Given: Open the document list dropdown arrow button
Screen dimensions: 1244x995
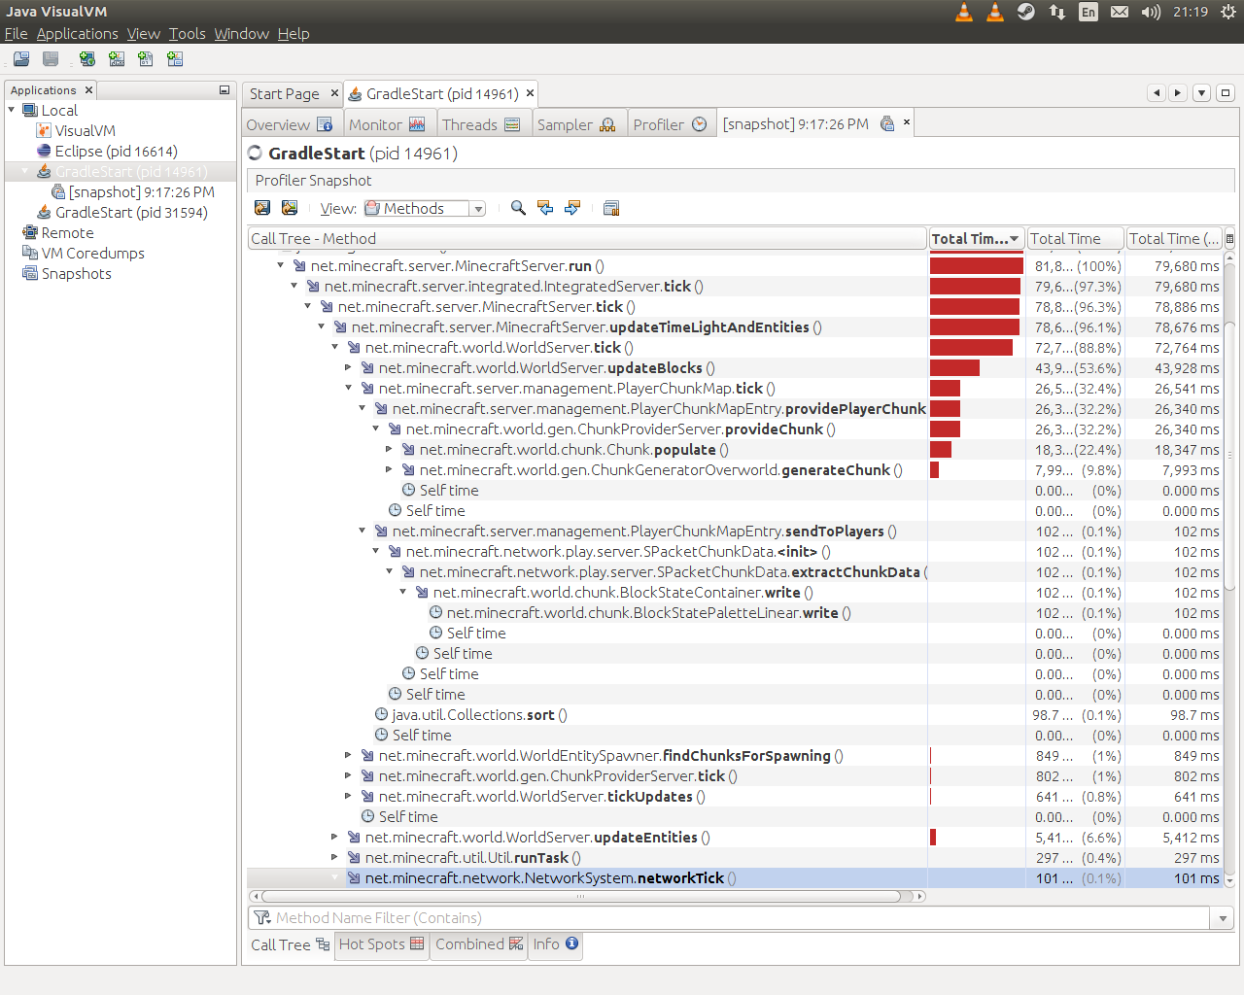Looking at the screenshot, I should tap(1202, 93).
